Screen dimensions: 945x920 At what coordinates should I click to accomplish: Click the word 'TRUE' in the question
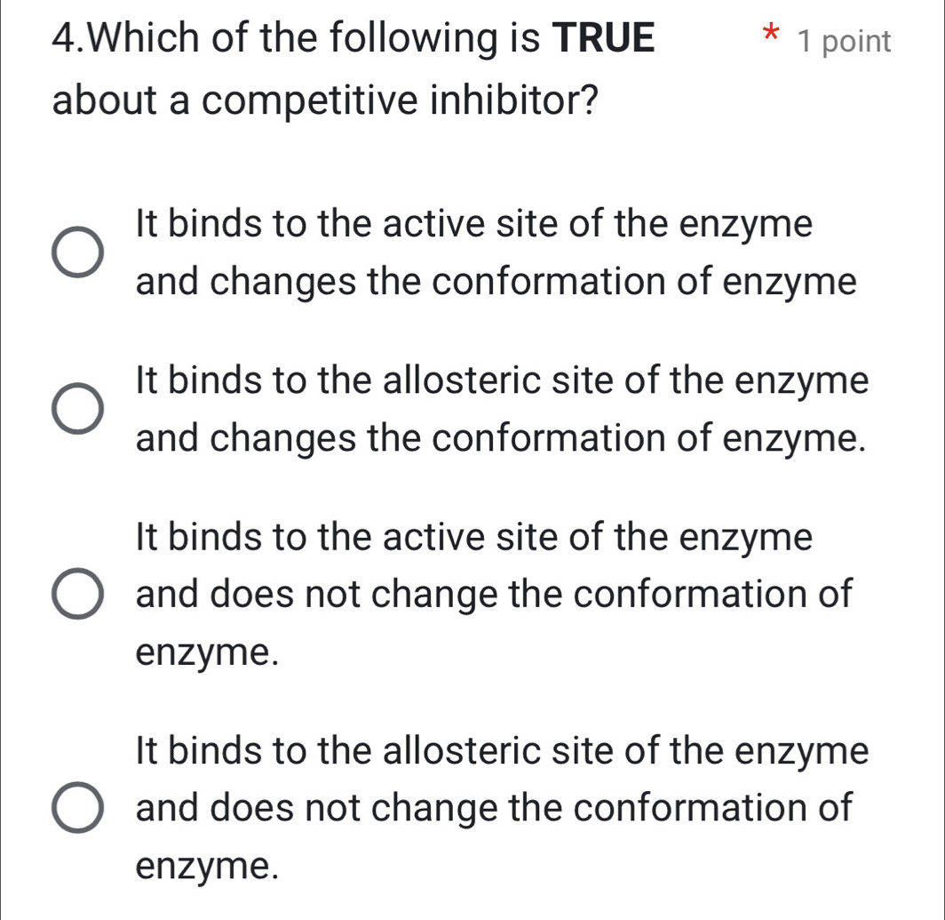coord(605,36)
